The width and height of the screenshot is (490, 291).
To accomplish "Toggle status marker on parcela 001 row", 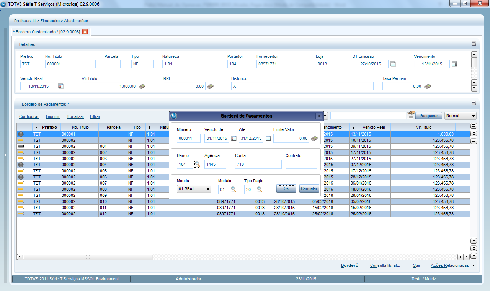I will (21, 146).
